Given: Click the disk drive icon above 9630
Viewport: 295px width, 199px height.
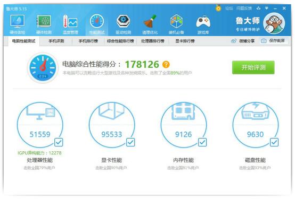Looking at the screenshot, I should click(x=255, y=111).
